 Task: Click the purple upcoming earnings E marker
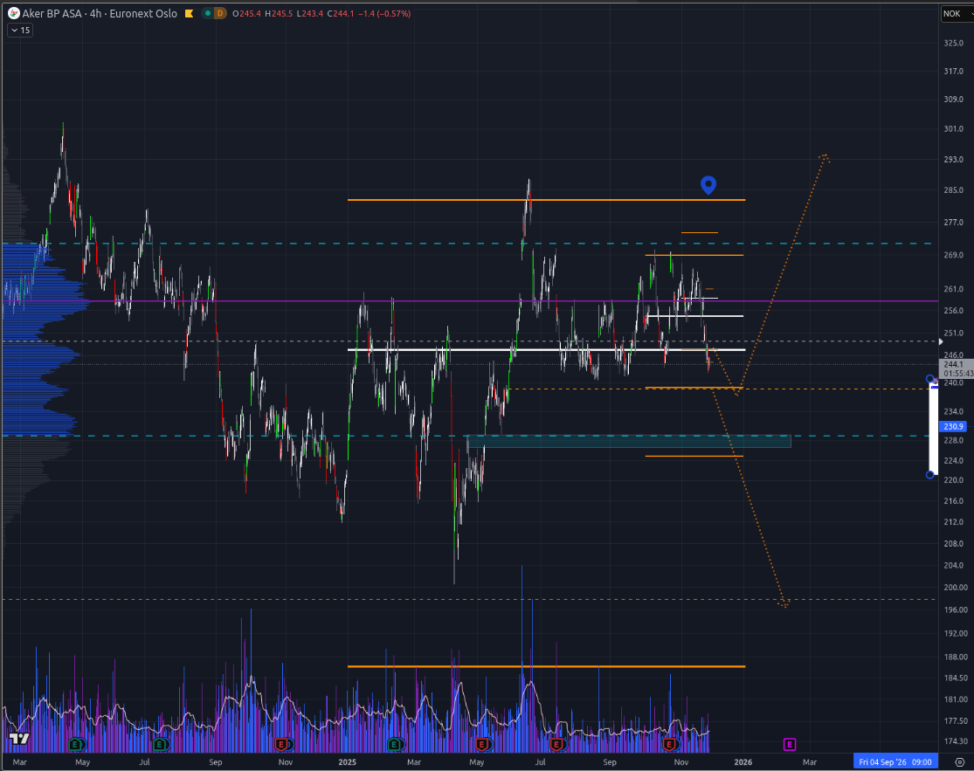tap(790, 744)
